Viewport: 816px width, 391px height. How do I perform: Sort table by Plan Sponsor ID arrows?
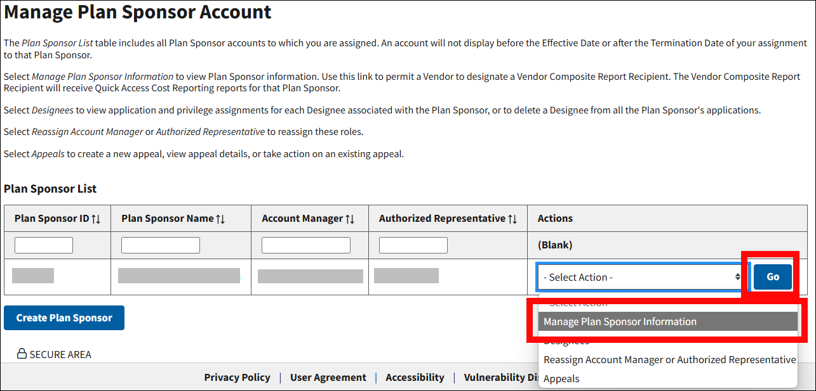coord(96,219)
